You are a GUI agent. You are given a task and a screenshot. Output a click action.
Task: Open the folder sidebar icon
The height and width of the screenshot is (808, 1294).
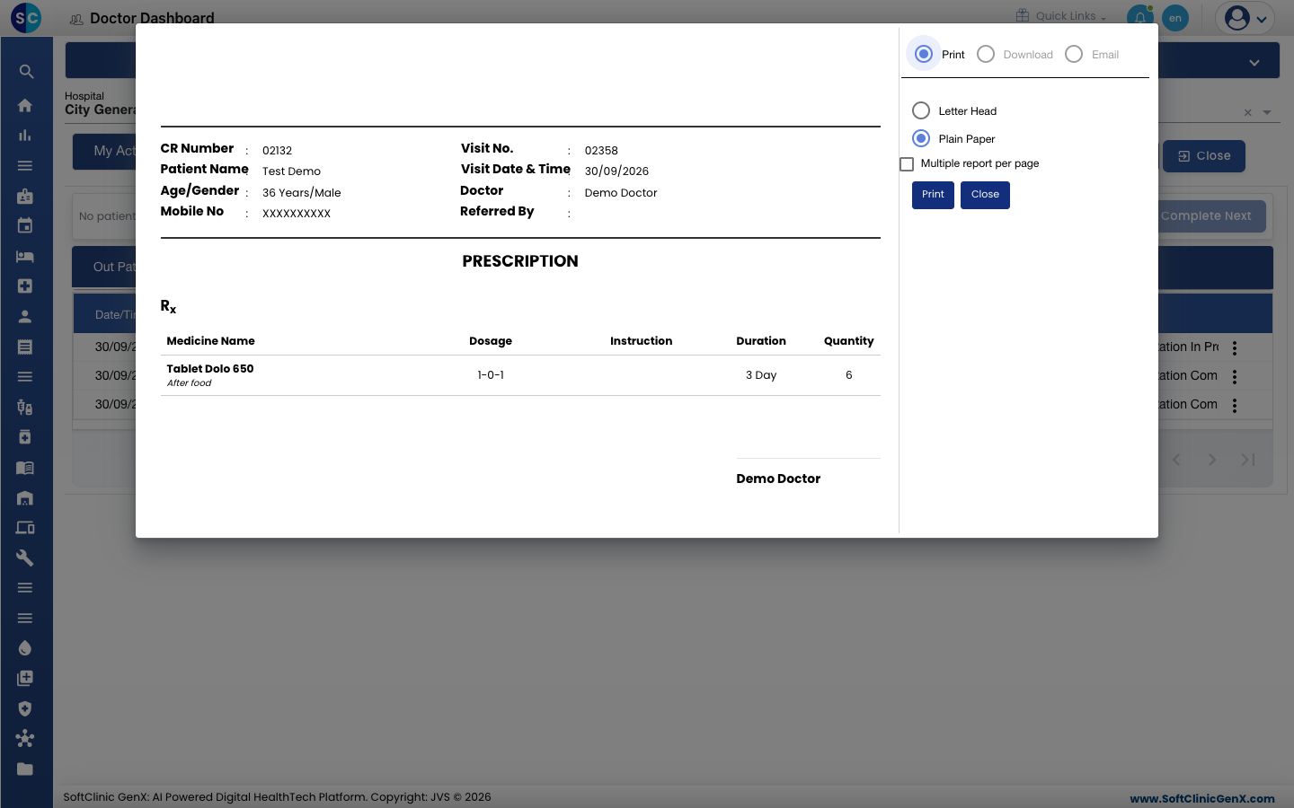coord(25,769)
